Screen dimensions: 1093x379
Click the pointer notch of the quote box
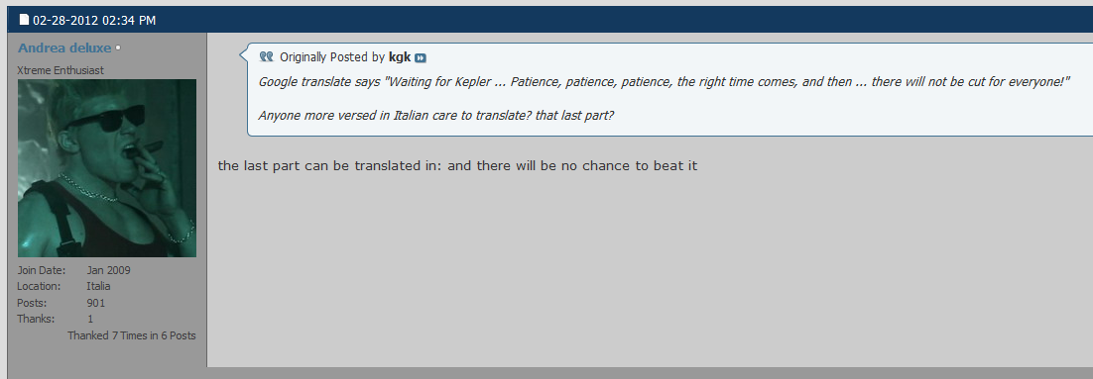[243, 53]
